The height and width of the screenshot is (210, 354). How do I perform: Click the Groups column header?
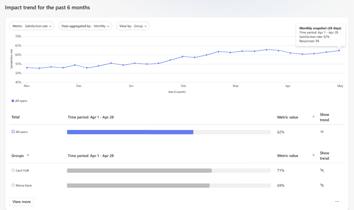click(x=18, y=156)
